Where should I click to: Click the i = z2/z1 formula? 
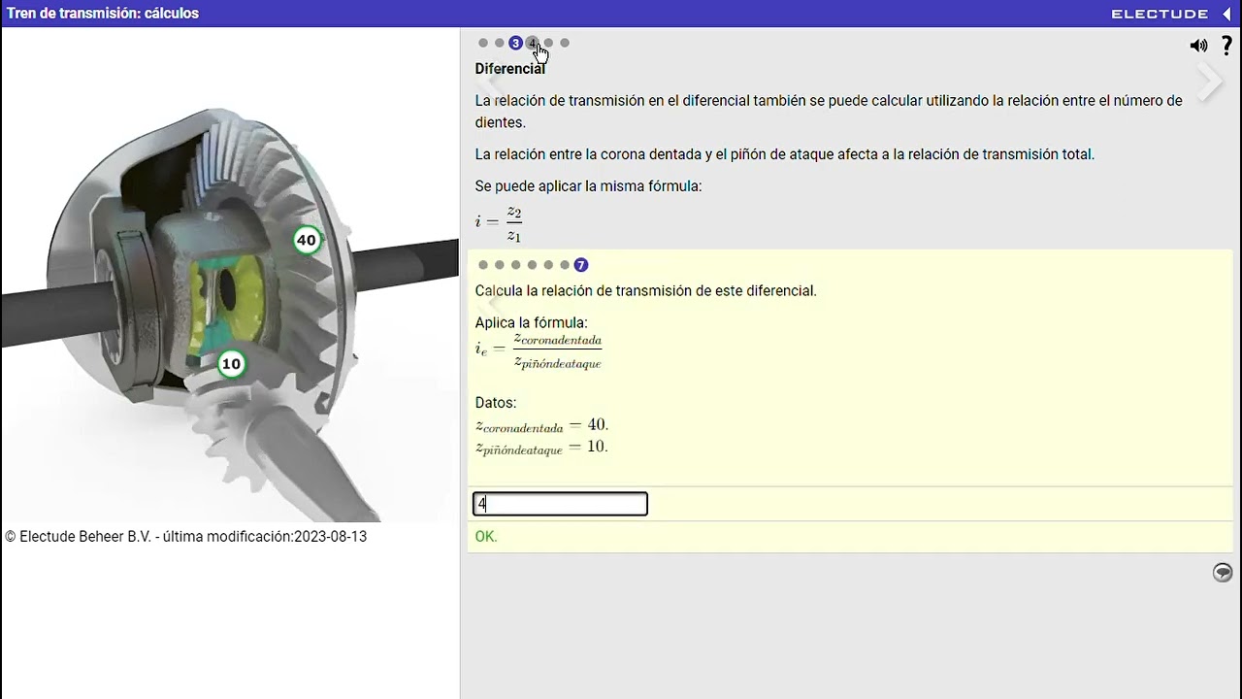(499, 223)
